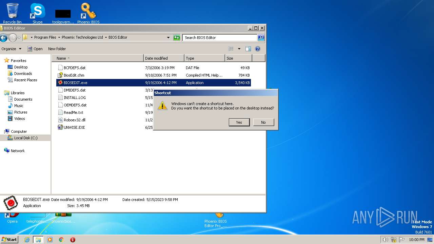Click the network tray icon
Image resolution: width=434 pixels, height=244 pixels.
click(x=394, y=240)
